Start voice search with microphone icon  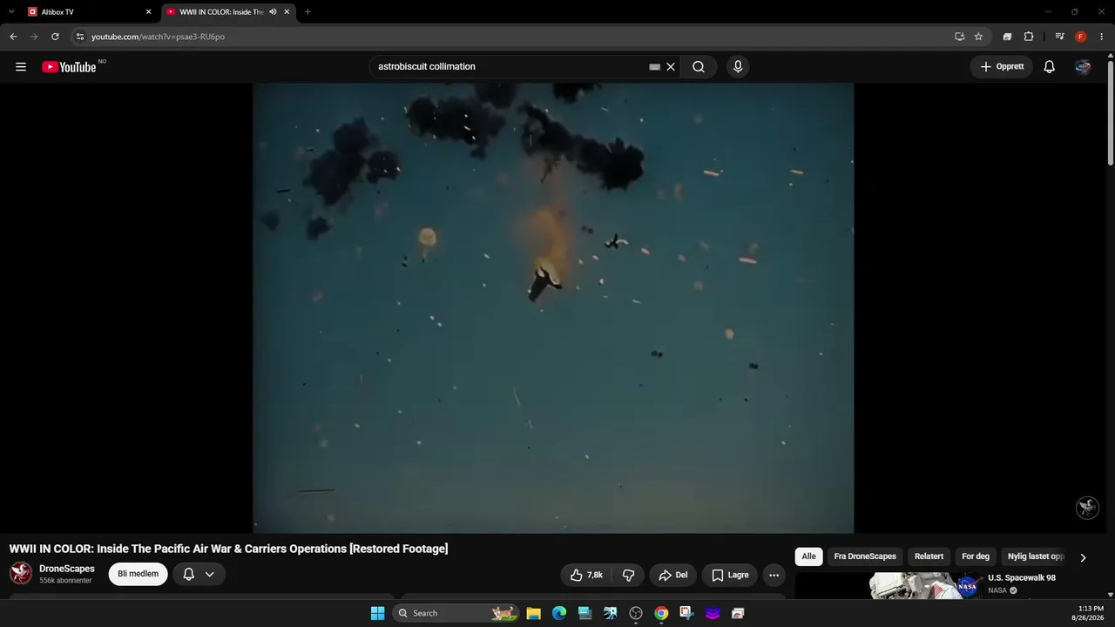point(738,67)
